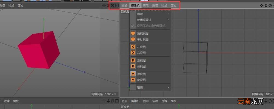
Task: Select the 平行视图 cube icon
Action: 133,39
